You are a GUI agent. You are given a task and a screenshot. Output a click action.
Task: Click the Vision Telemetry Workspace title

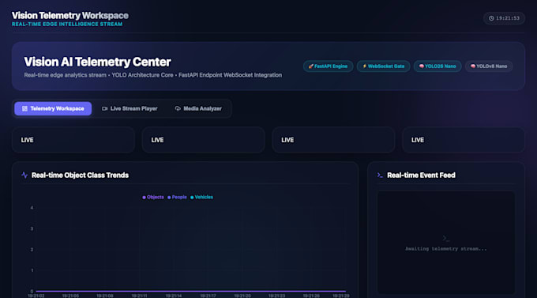click(70, 16)
